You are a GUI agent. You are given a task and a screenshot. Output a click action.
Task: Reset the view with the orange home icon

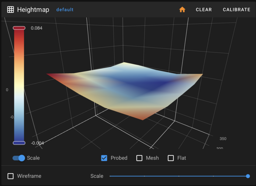point(182,10)
